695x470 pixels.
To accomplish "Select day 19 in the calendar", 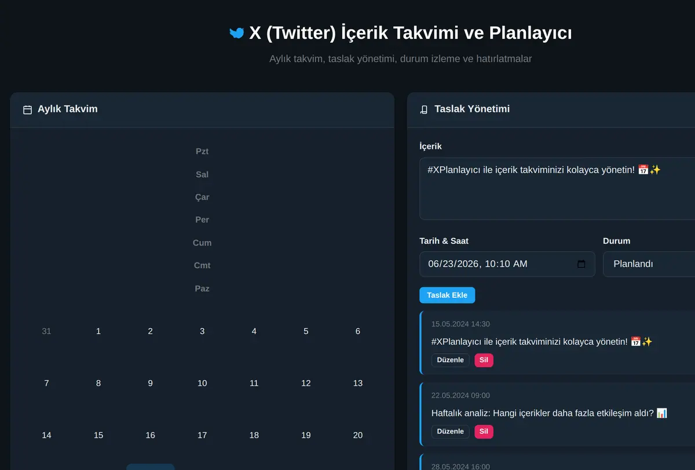I will [x=306, y=435].
